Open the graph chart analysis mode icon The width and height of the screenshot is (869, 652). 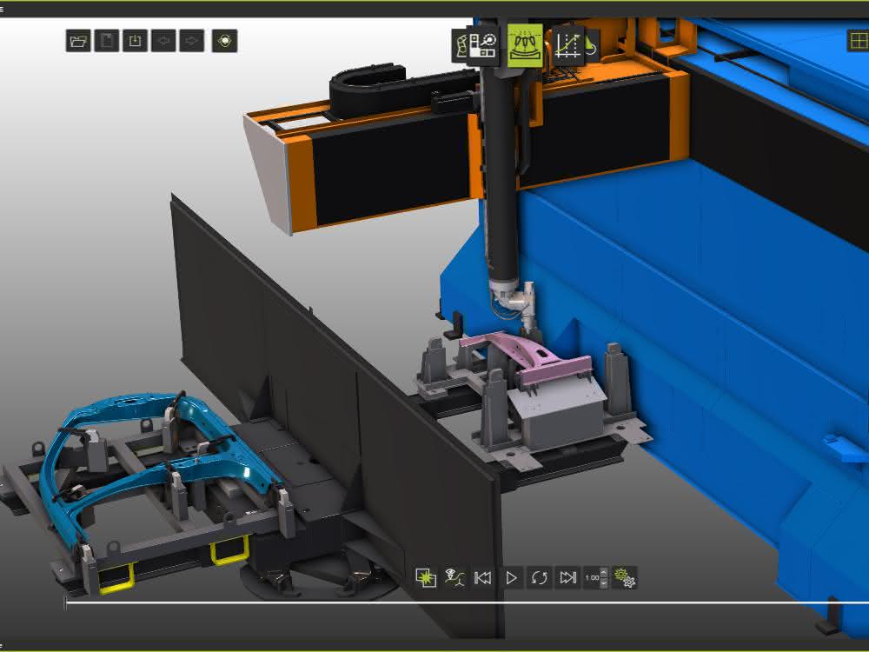(x=568, y=45)
